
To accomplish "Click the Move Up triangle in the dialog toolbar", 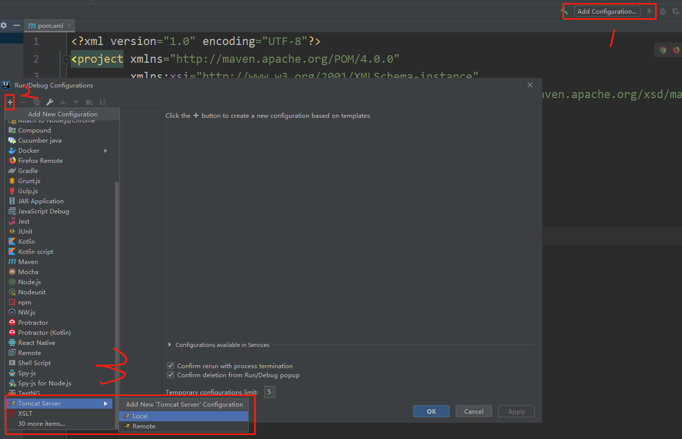I will pos(63,102).
